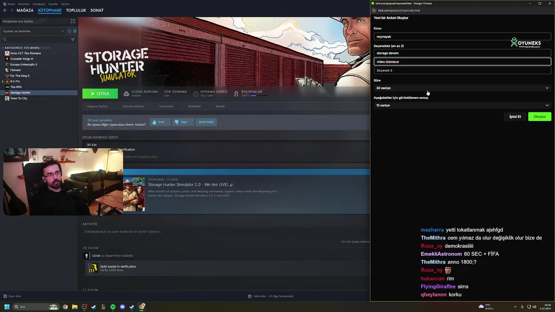
Task: Open the Mağaza Sayfası link
Action: (x=97, y=106)
